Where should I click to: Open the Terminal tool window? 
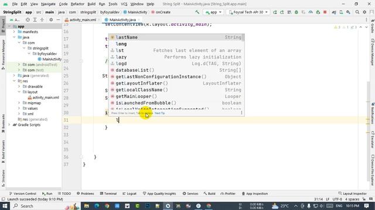108,194
